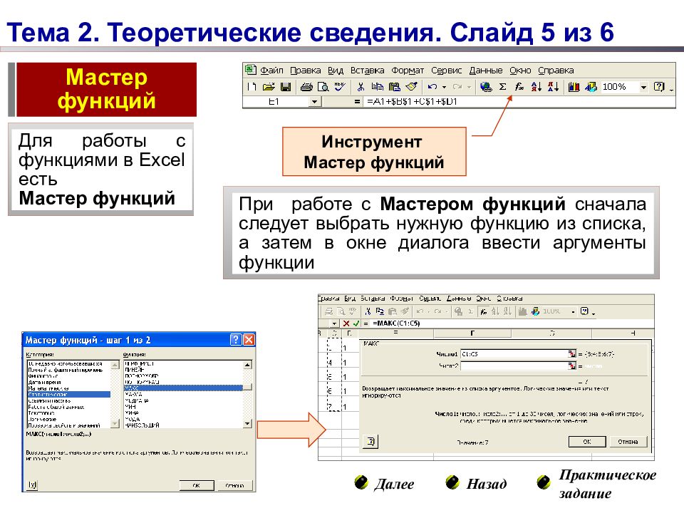This screenshot has height=513, width=684.
Task: Click Sort Ascending icon in the top toolbar
Action: pos(536,87)
